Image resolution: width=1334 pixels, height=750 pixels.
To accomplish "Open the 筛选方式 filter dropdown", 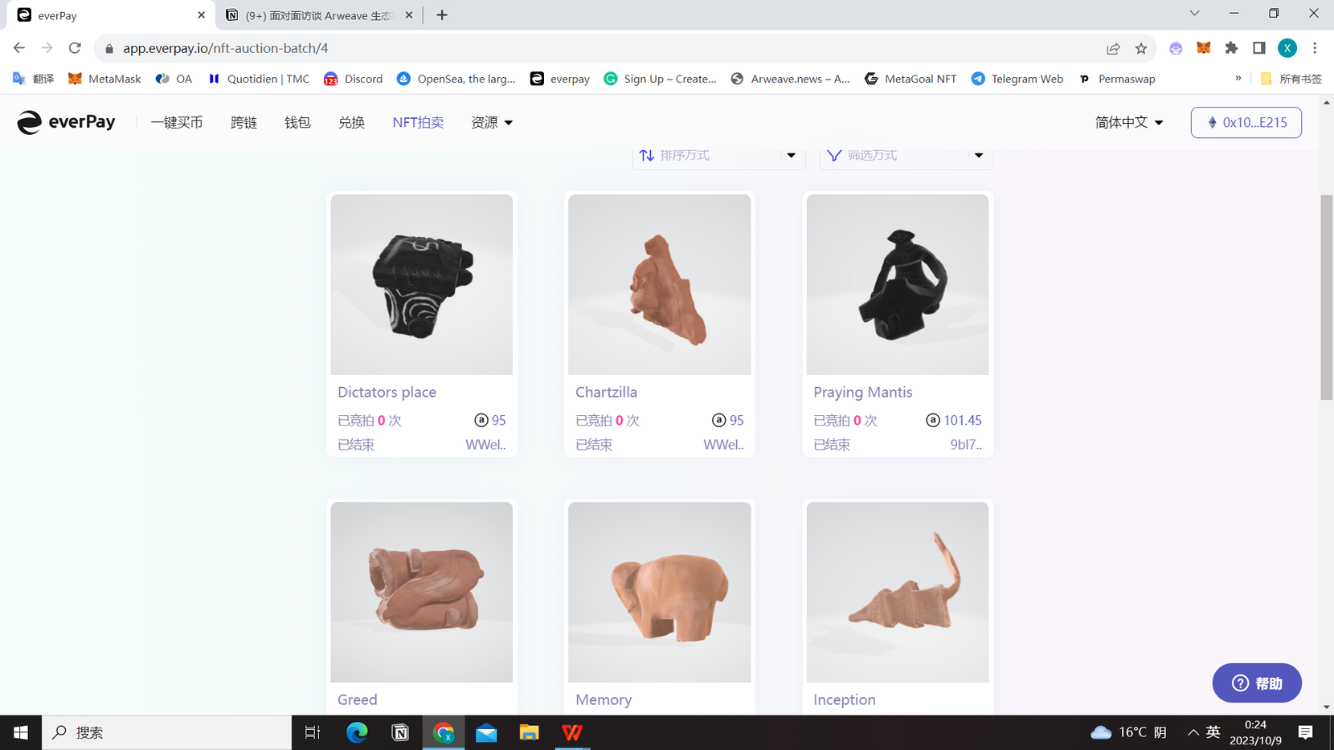I will coord(905,155).
